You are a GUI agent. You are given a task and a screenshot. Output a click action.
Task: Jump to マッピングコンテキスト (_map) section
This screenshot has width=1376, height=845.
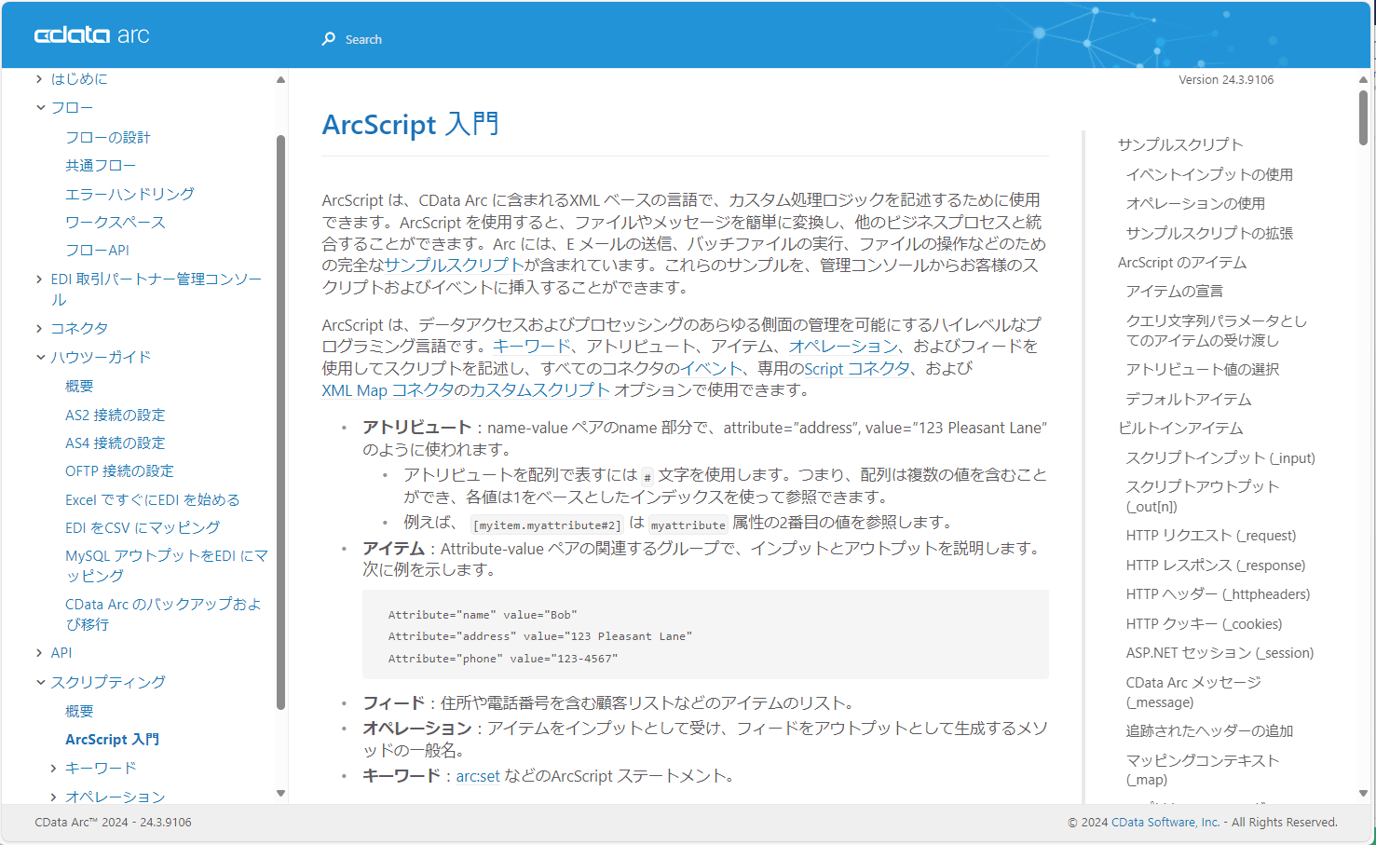1203,770
